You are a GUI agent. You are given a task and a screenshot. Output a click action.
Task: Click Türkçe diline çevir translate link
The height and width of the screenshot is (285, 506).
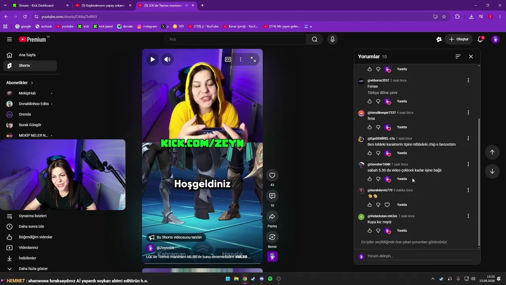(383, 93)
